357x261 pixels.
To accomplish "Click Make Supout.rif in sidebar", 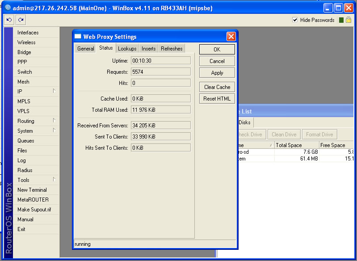I will [x=36, y=209].
